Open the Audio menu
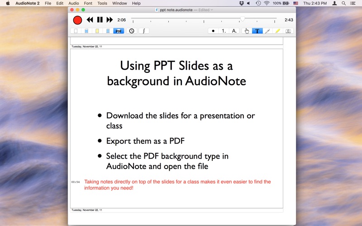362x226 pixels. [74, 3]
